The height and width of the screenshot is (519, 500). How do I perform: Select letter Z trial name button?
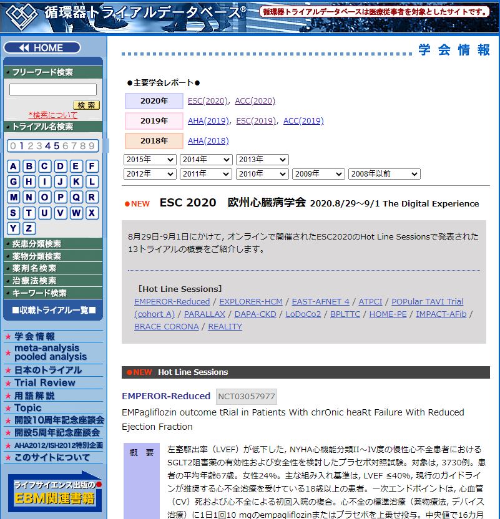pos(29,228)
